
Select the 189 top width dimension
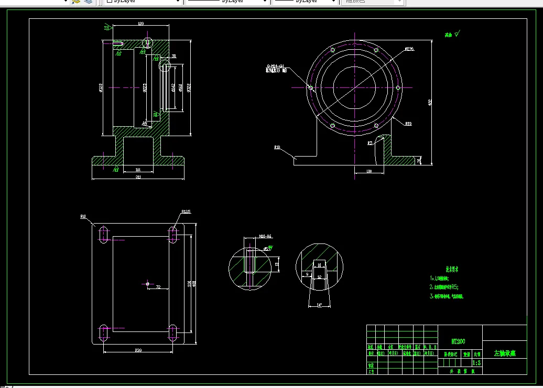click(x=141, y=24)
